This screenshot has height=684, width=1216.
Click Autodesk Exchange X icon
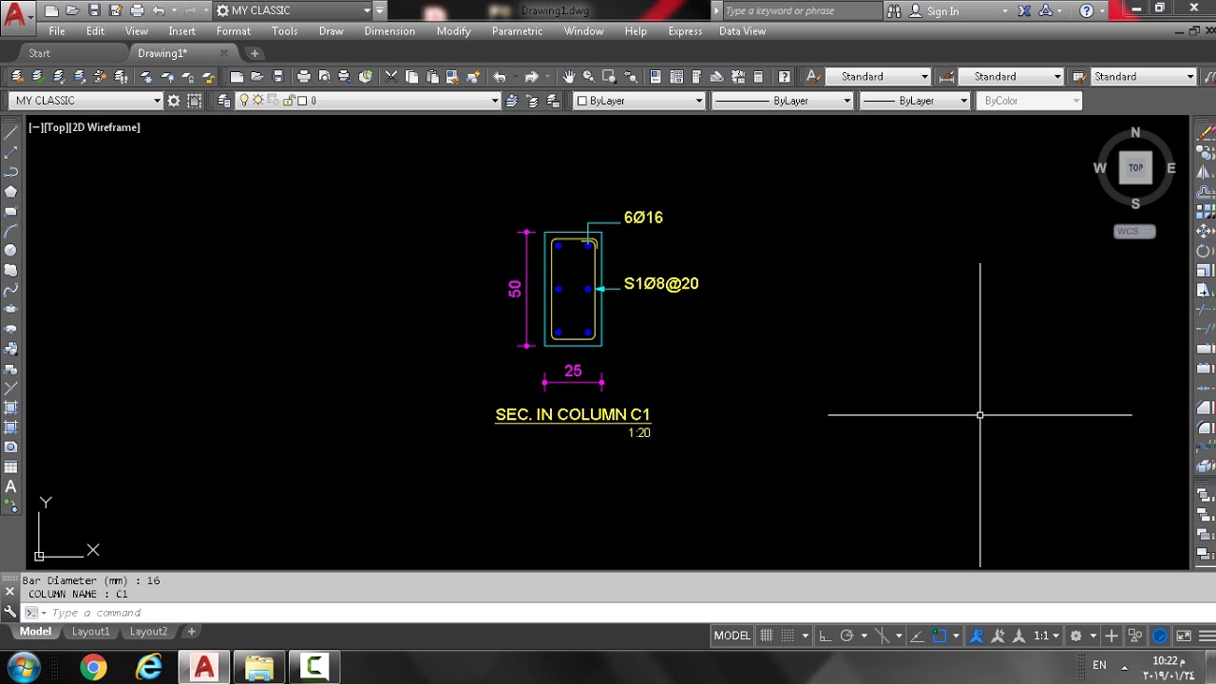pyautogui.click(x=1024, y=10)
